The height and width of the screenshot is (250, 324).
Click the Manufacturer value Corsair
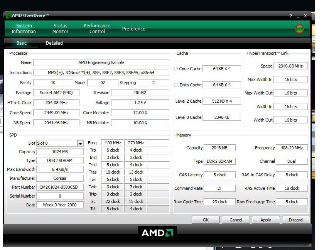coord(60,178)
